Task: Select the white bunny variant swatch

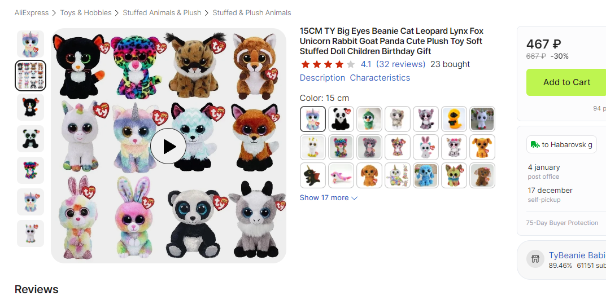Action: tap(426, 147)
